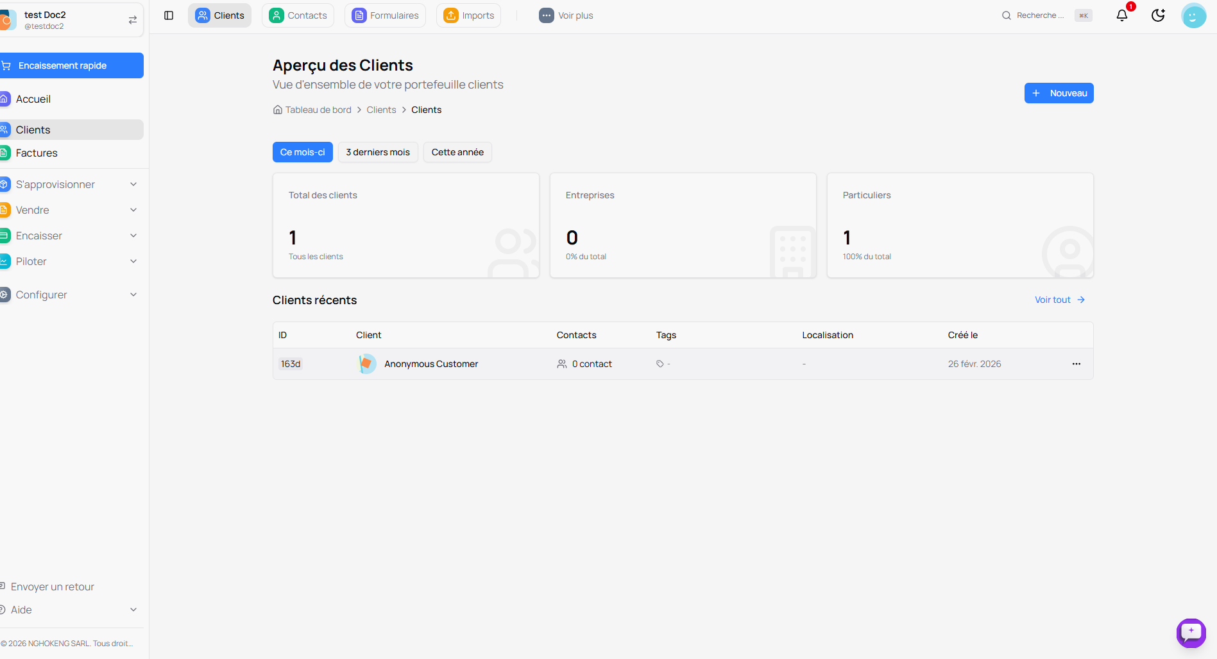Open the notifications bell
This screenshot has height=659, width=1217.
point(1121,15)
